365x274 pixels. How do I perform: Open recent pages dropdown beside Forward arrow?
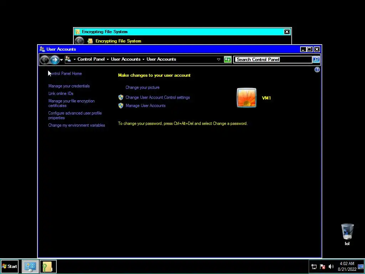coord(61,60)
